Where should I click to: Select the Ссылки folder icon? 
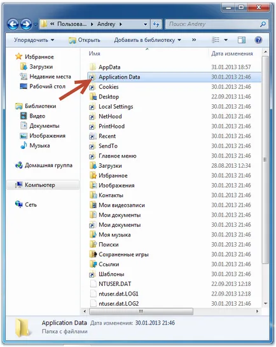(x=93, y=264)
